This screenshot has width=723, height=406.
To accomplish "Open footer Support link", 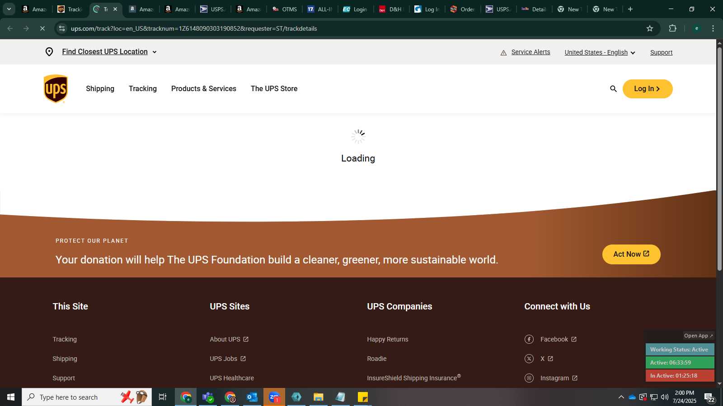I will 64,378.
